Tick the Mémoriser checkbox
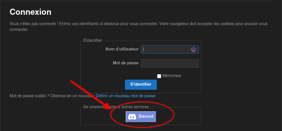The height and width of the screenshot is (131, 282). (x=159, y=76)
